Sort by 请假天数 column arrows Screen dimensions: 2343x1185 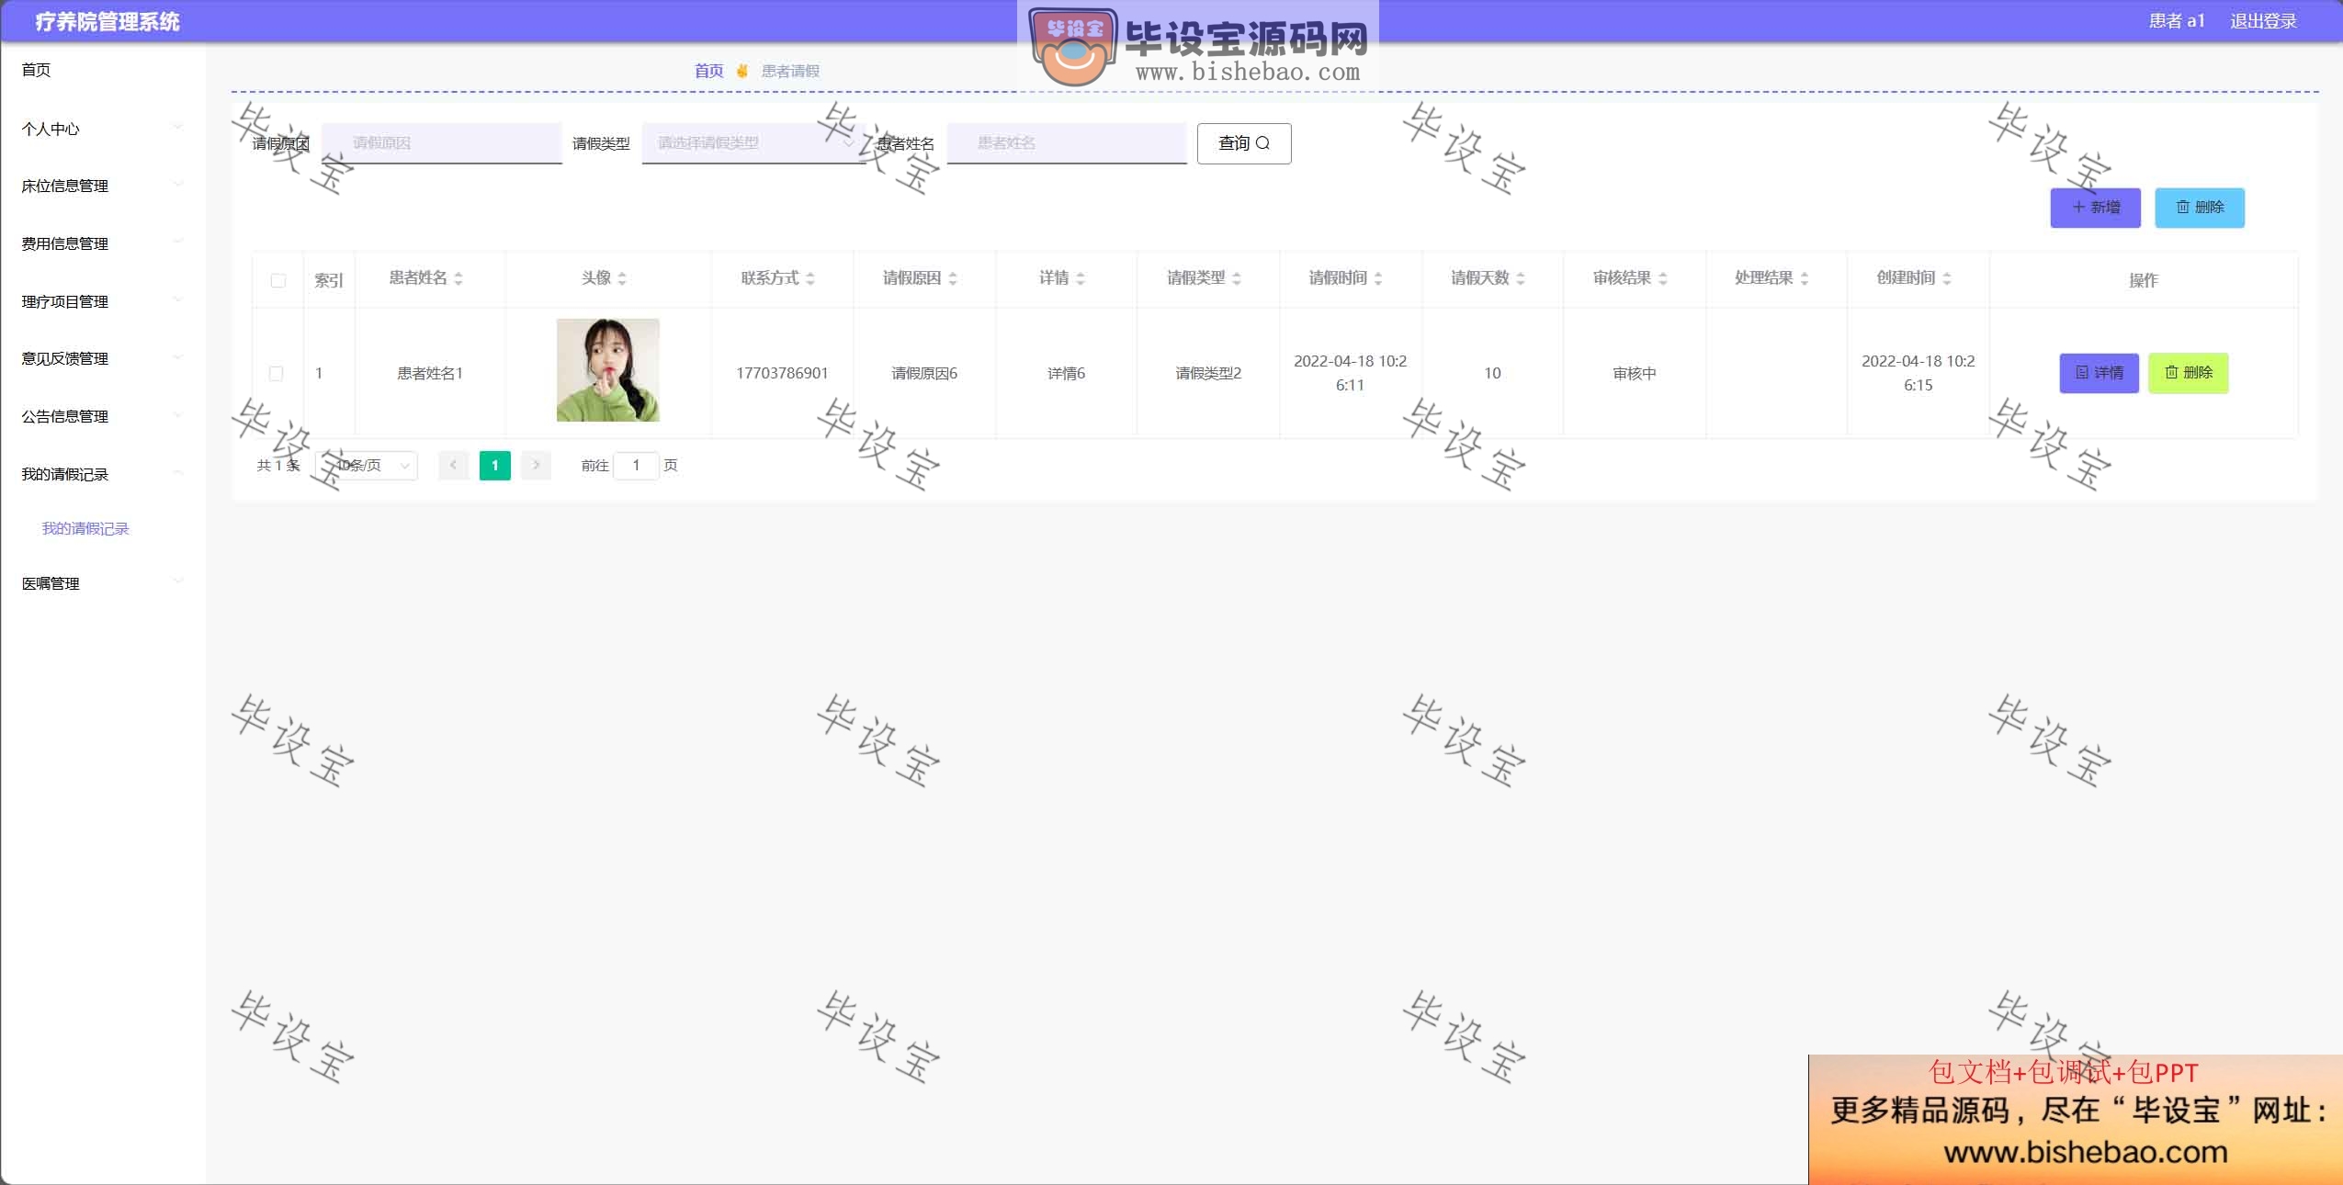pyautogui.click(x=1521, y=278)
